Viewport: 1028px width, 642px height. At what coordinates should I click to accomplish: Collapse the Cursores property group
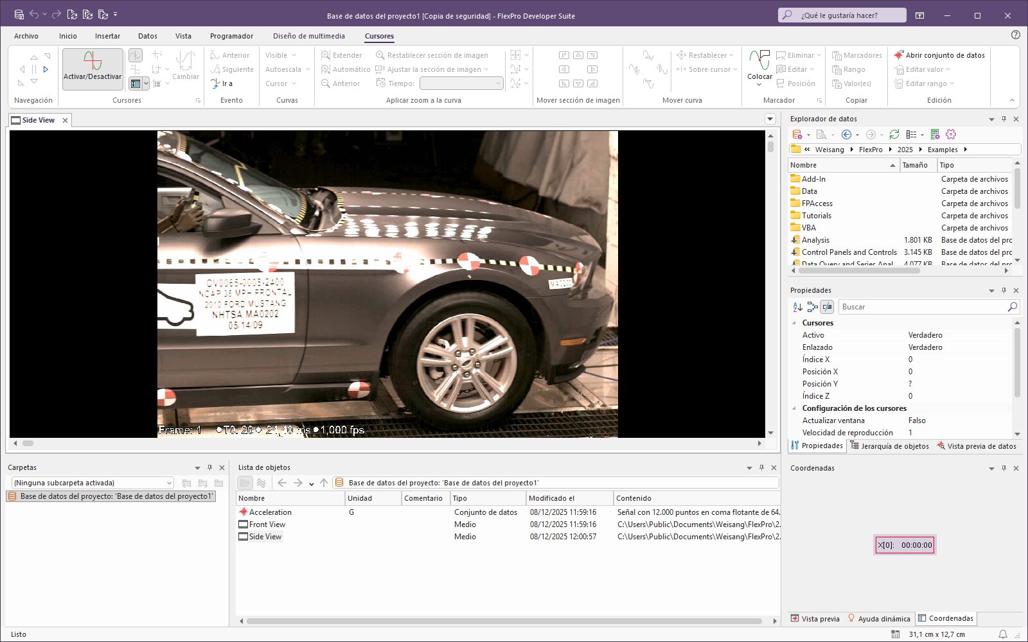click(794, 323)
